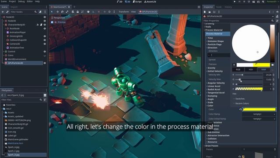Switch to Script workspace
This screenshot has width=280, height=158.
coord(137,2)
